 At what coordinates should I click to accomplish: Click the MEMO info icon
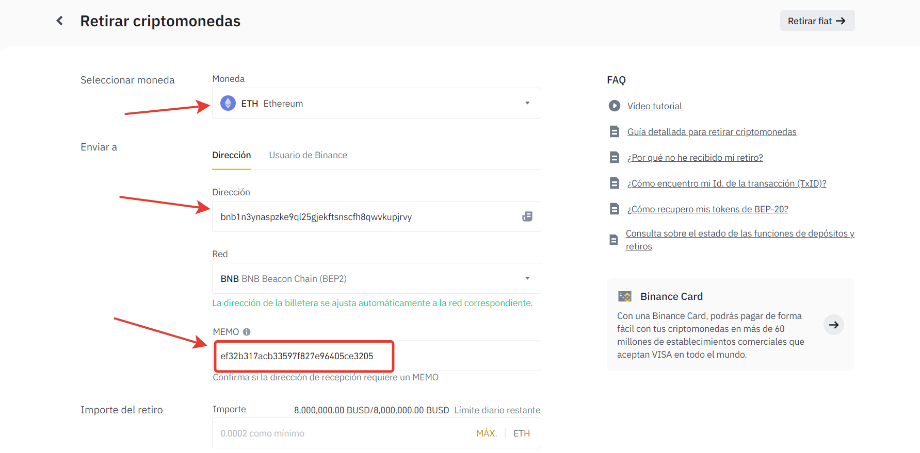click(247, 332)
